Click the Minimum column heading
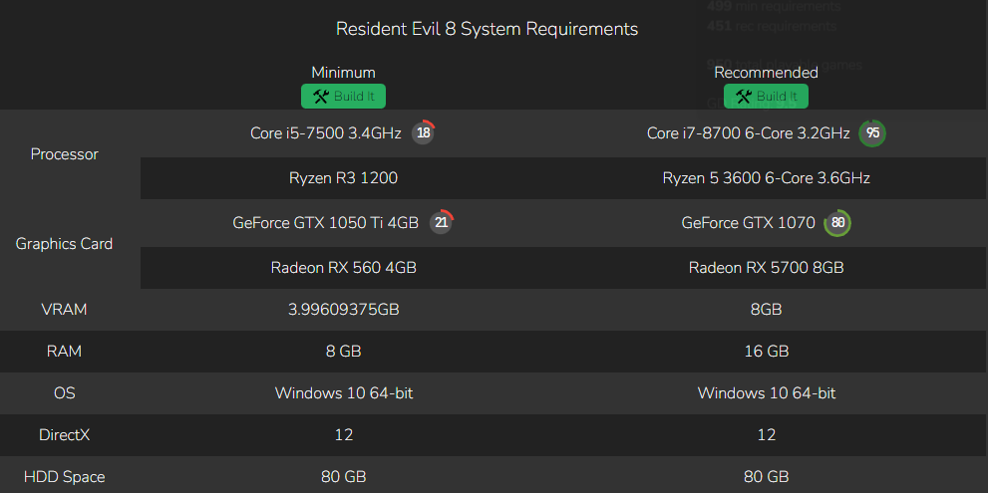This screenshot has width=988, height=493. tap(343, 73)
